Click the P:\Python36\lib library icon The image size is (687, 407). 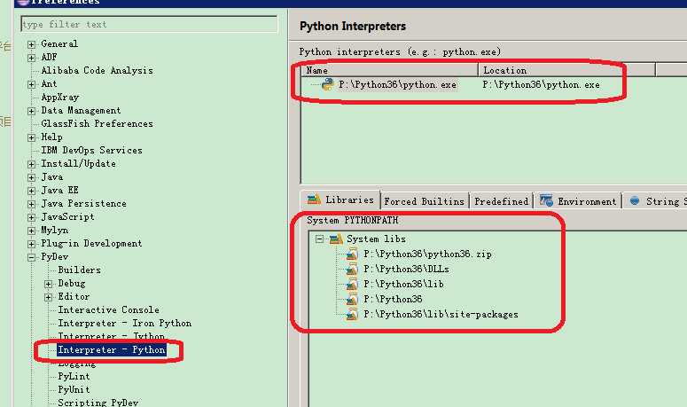[353, 285]
